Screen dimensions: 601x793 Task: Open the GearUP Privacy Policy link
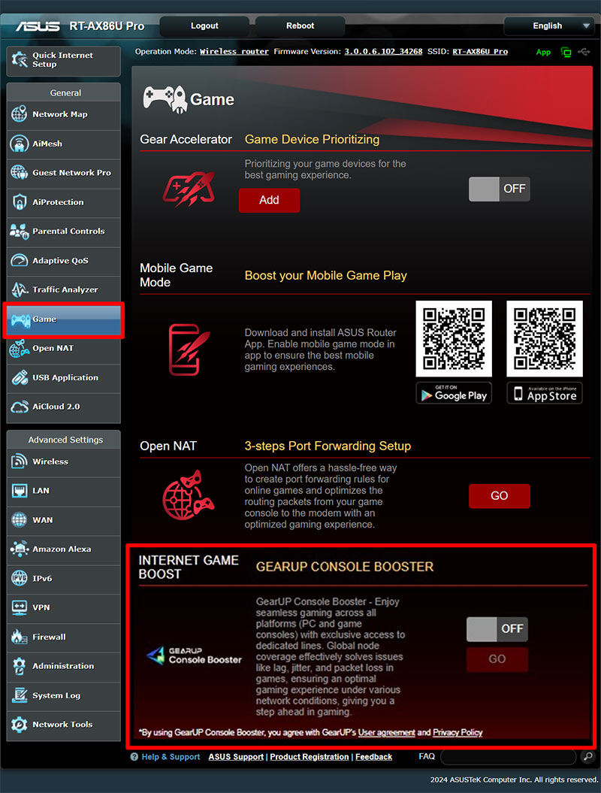tap(458, 732)
